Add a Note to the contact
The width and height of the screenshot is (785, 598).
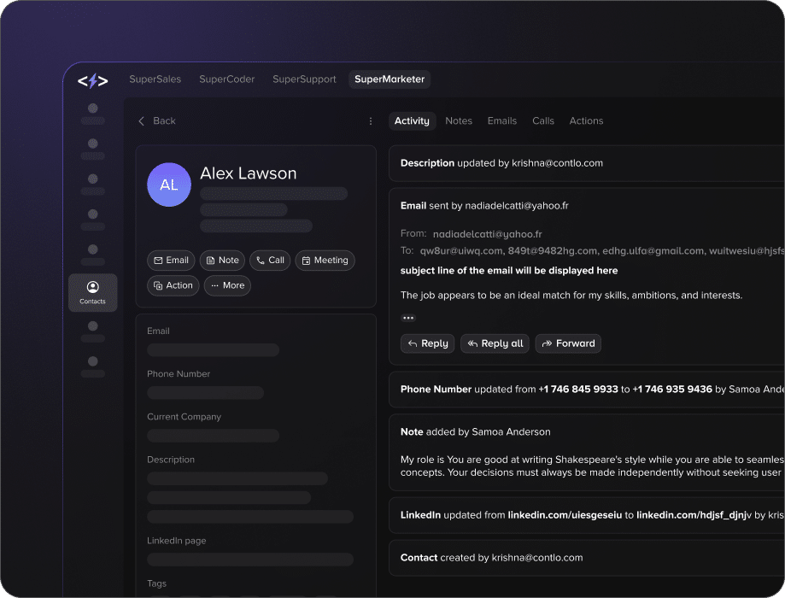coord(222,261)
